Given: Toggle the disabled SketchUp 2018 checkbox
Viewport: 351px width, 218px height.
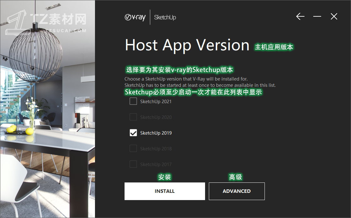Looking at the screenshot, I should 133,148.
